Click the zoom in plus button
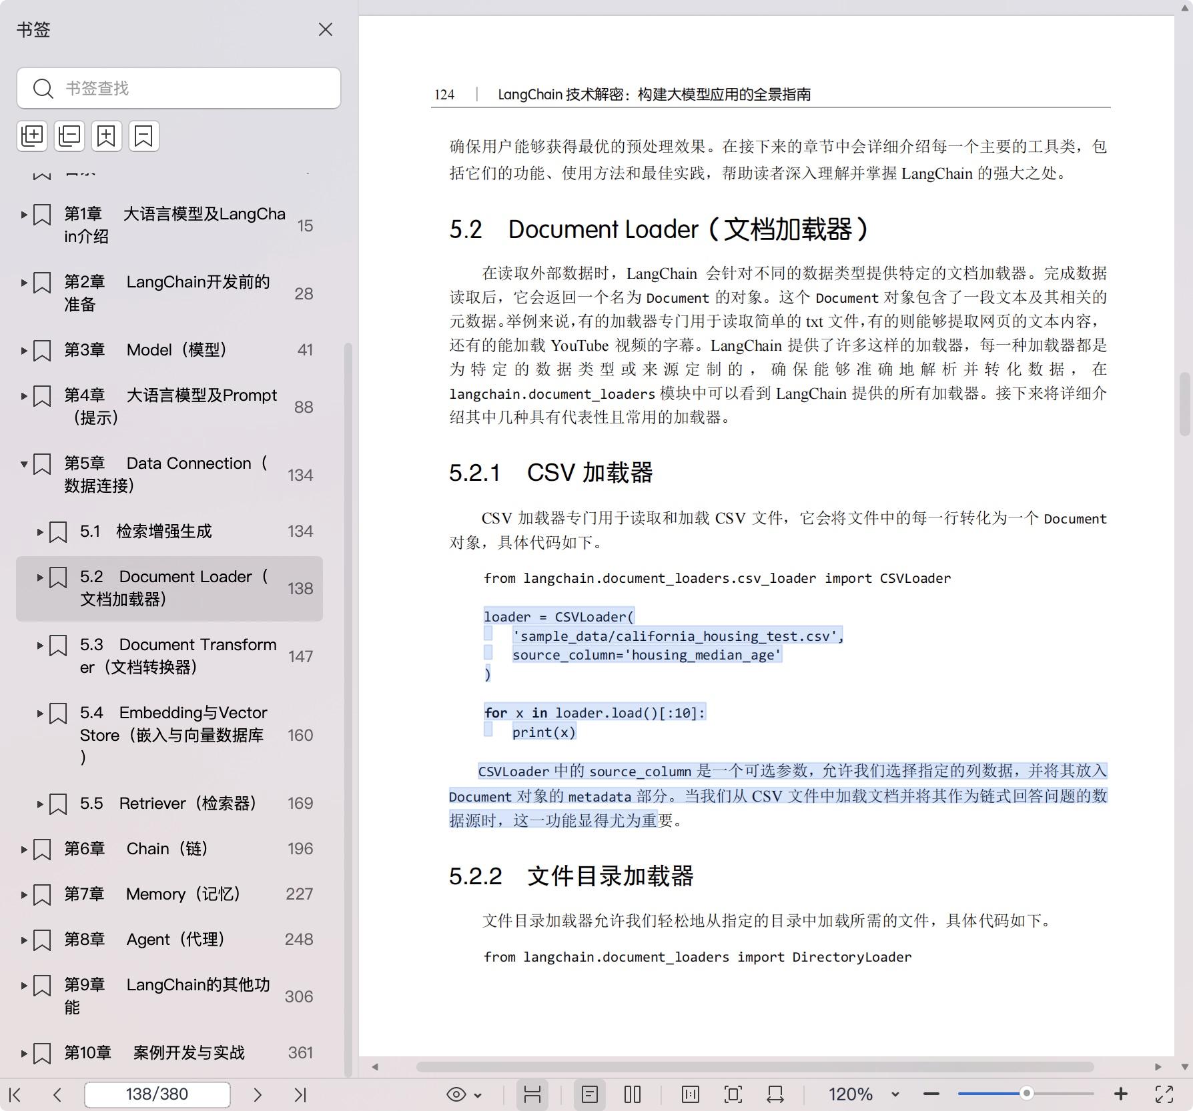Image resolution: width=1193 pixels, height=1111 pixels. [1121, 1094]
